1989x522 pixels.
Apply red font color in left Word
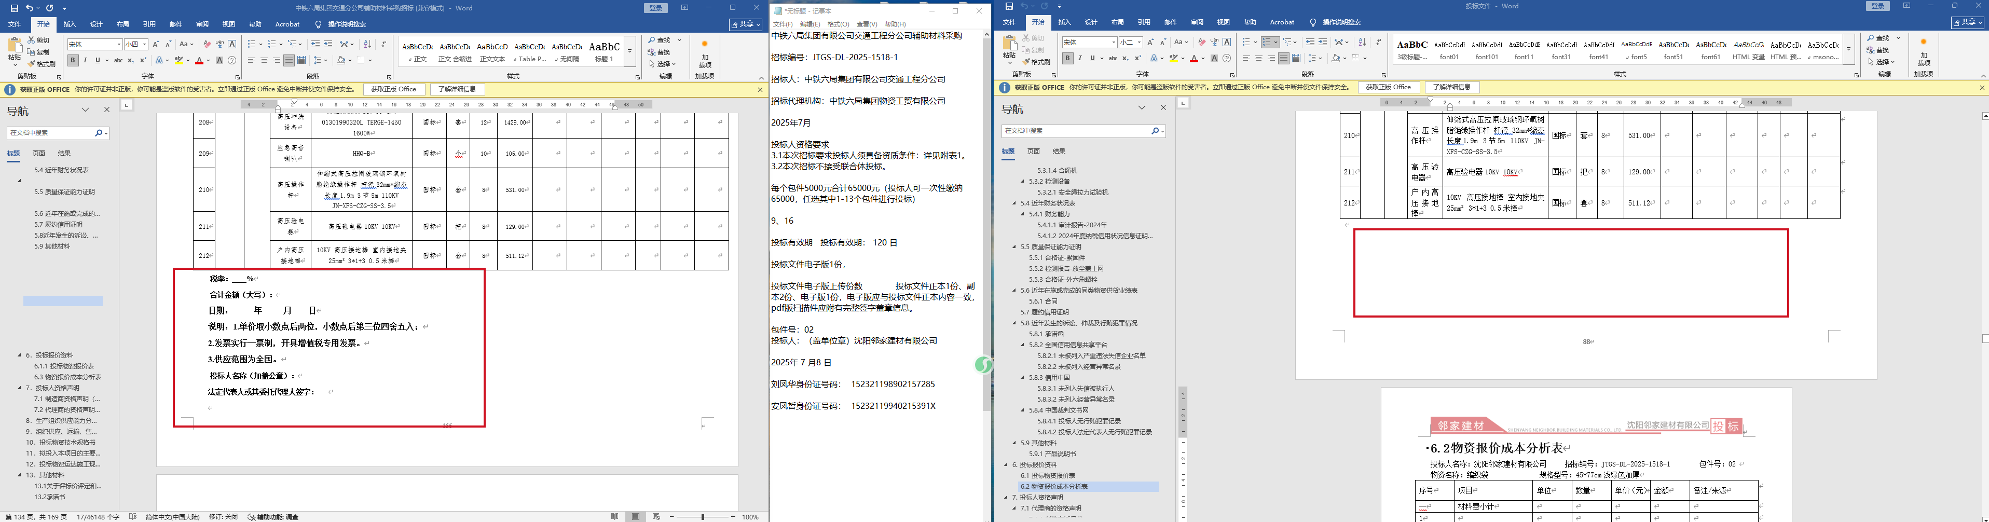click(x=199, y=60)
